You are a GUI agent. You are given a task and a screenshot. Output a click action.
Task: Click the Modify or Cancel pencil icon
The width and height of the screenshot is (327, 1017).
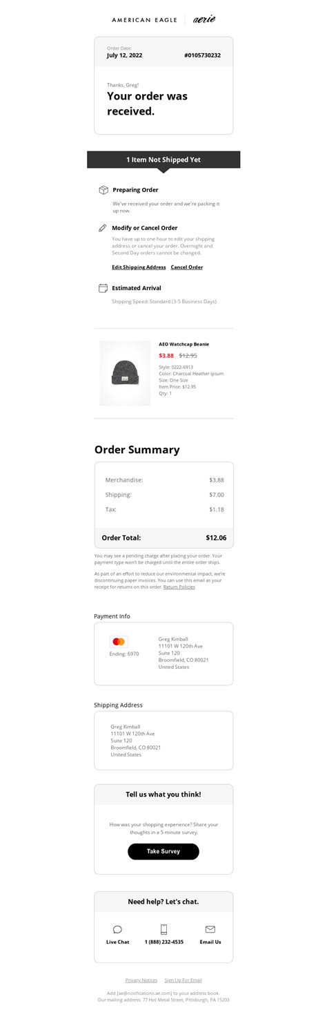[x=103, y=227]
